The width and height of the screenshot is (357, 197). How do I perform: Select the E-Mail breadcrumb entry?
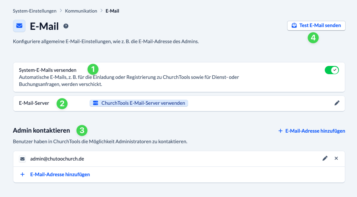(x=112, y=11)
